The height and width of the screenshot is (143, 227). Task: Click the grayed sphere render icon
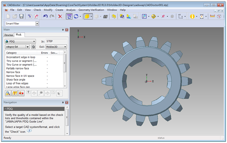point(97,17)
